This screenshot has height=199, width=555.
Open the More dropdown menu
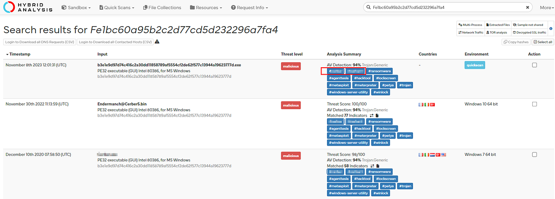point(547,7)
